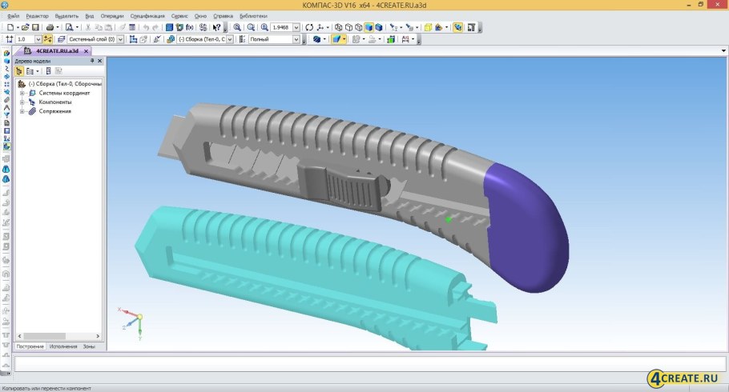Open the Справка menu
Viewport: 729px width, 392px height.
coord(224,16)
